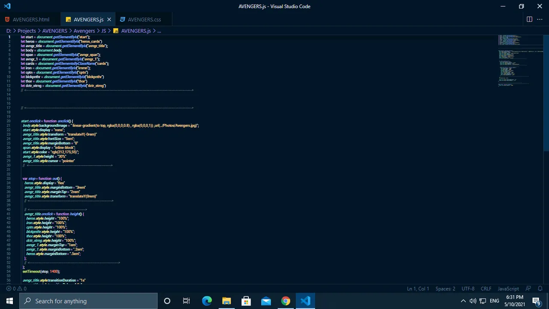Viewport: 549px width, 309px height.
Task: Open the Windows Start menu
Action: click(x=9, y=301)
